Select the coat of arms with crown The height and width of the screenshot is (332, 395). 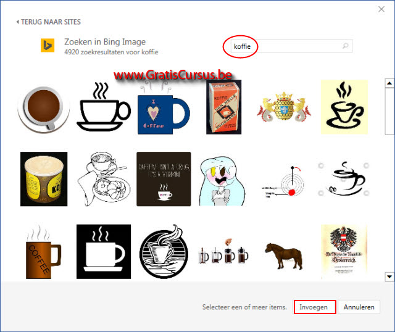tap(284, 107)
